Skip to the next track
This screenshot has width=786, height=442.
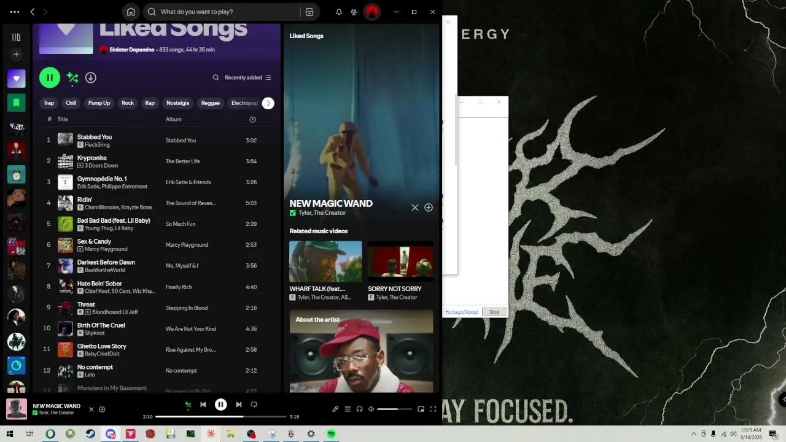(238, 405)
